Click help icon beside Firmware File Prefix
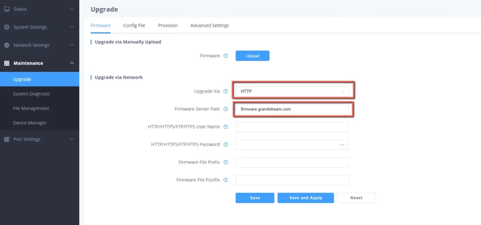This screenshot has height=225, width=481. tap(226, 162)
